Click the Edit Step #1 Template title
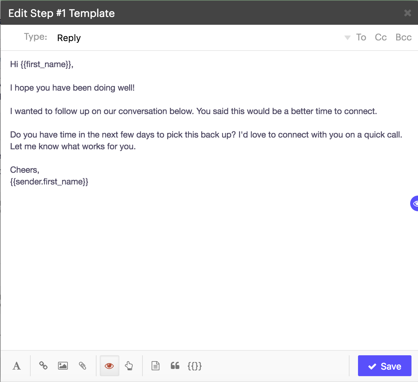 coord(62,13)
